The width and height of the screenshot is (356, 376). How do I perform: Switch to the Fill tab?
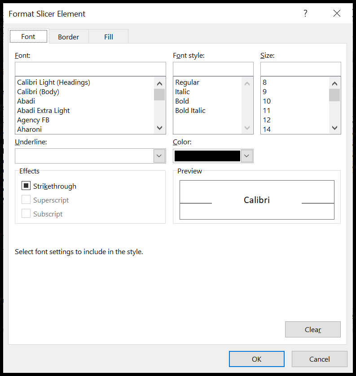[108, 36]
